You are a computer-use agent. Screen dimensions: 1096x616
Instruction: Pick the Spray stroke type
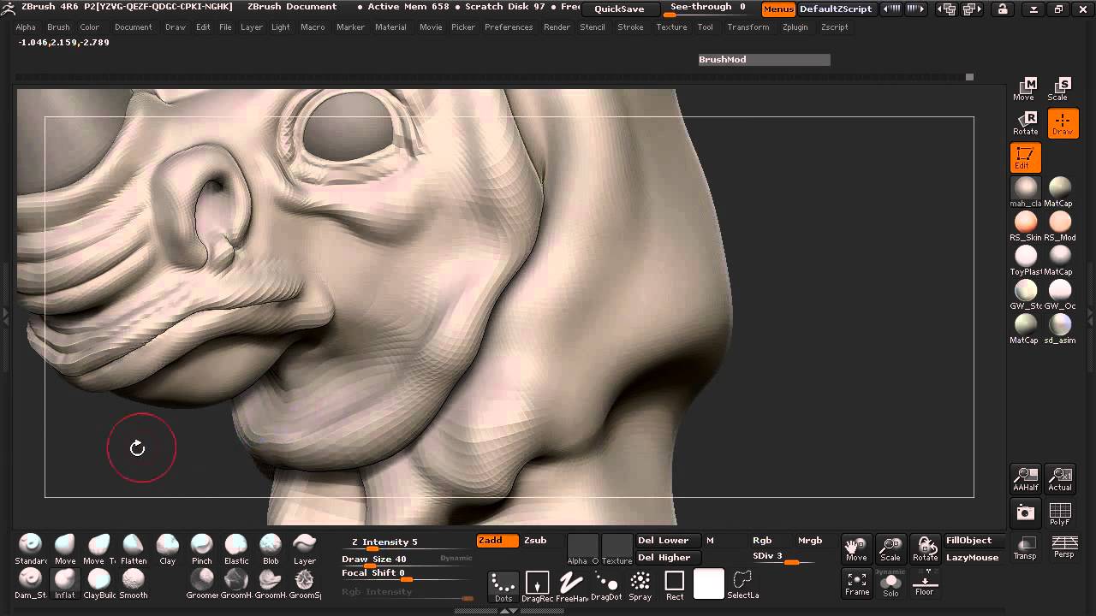[x=640, y=586]
